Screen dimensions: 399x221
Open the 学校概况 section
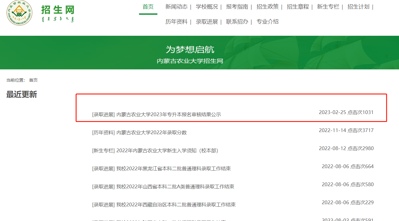(x=207, y=6)
